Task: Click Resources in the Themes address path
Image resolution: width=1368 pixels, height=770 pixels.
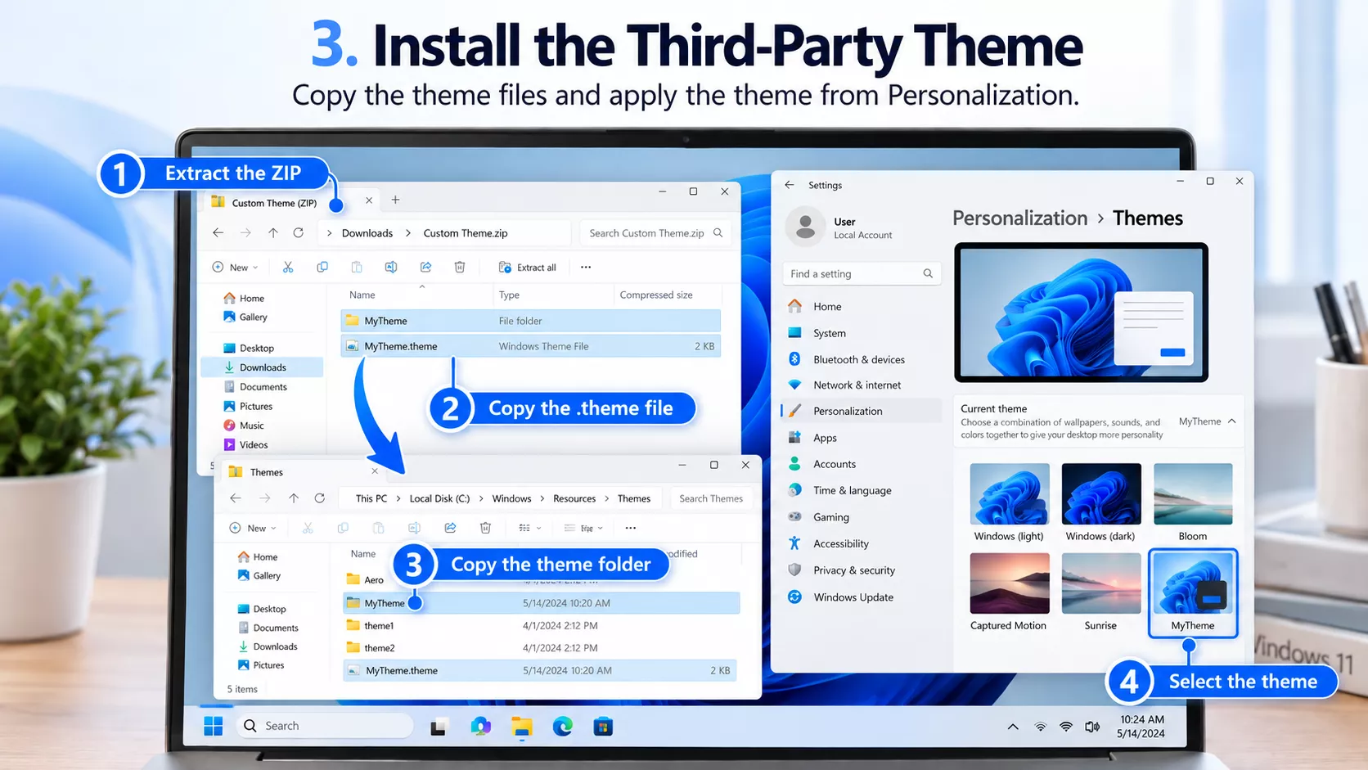Action: tap(574, 498)
